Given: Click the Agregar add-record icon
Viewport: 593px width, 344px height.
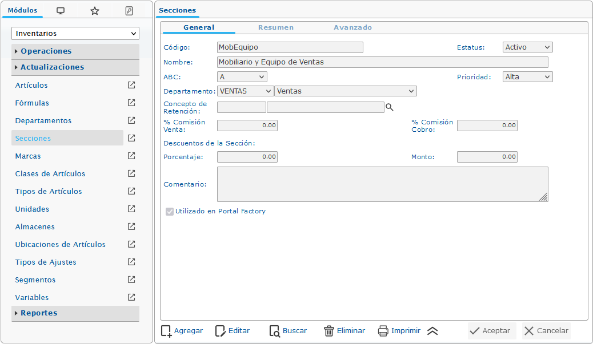Looking at the screenshot, I should (166, 331).
